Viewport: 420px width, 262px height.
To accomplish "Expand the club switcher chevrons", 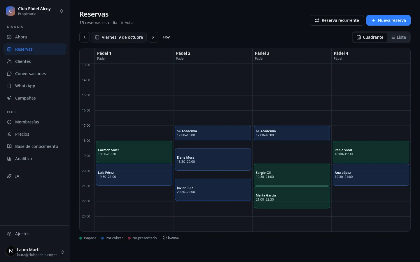I will (x=62, y=11).
